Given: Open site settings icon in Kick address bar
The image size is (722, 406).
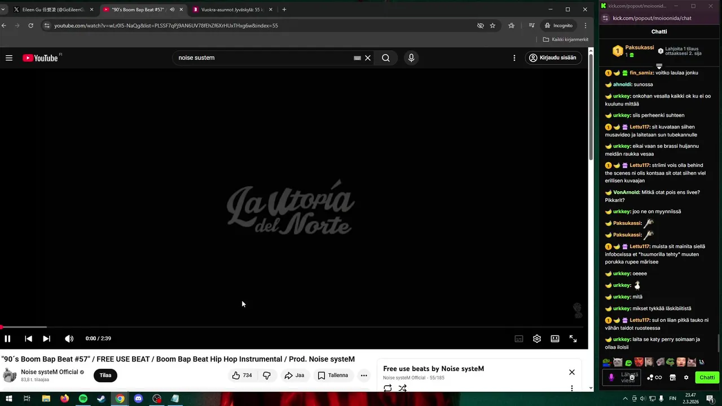Looking at the screenshot, I should 605,18.
